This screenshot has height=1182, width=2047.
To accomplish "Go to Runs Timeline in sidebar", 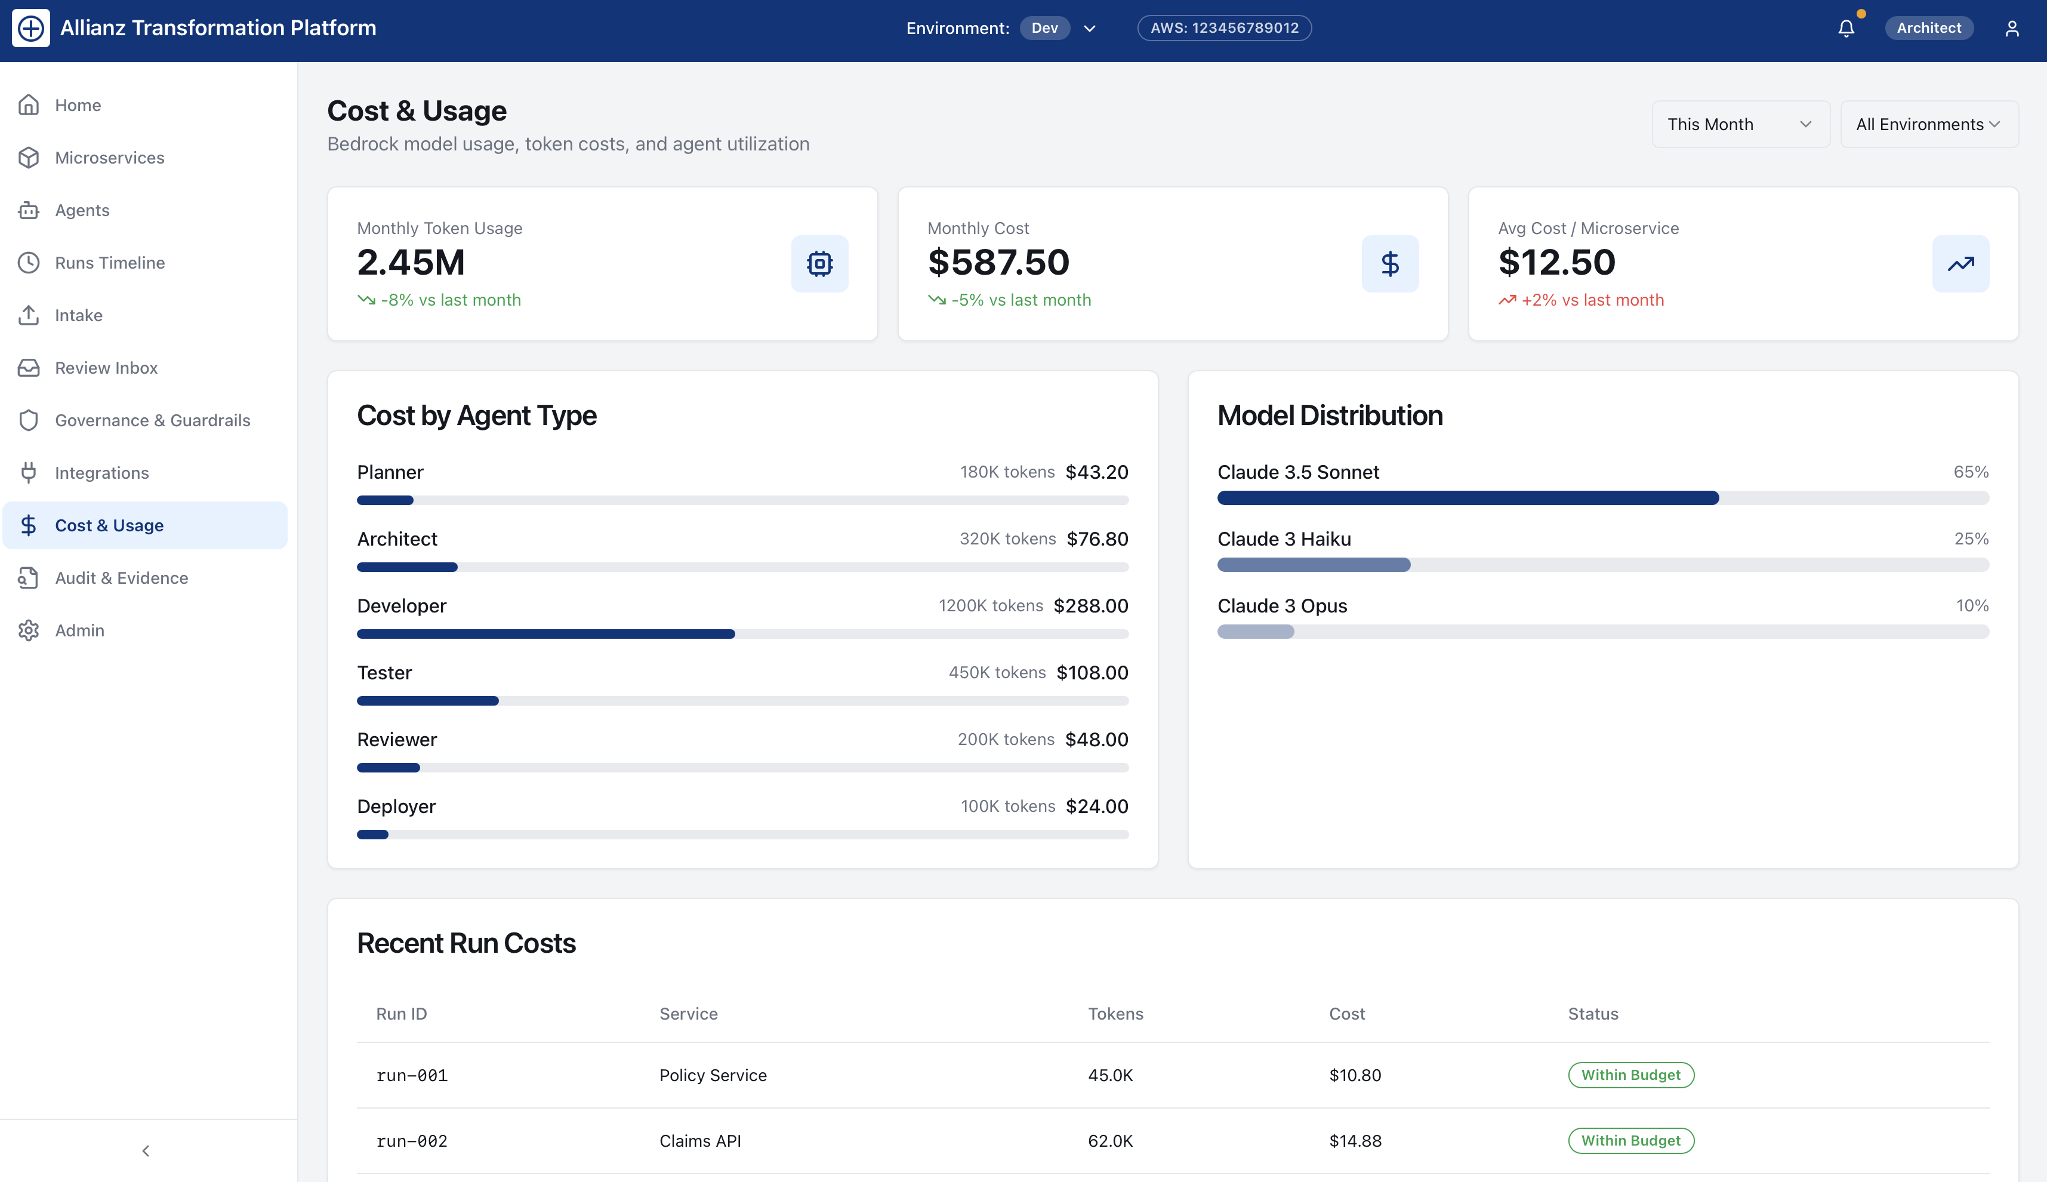I will [110, 263].
